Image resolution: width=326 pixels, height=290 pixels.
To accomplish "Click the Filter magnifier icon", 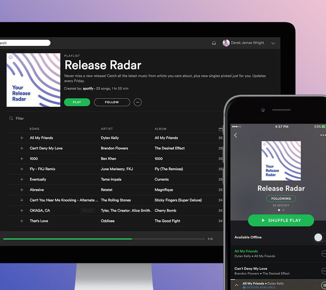I will click(x=11, y=118).
